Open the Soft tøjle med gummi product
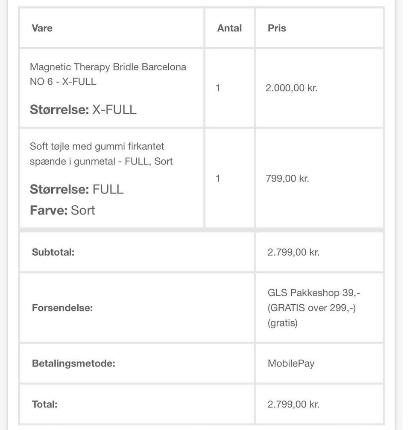410x430 pixels. tap(101, 154)
